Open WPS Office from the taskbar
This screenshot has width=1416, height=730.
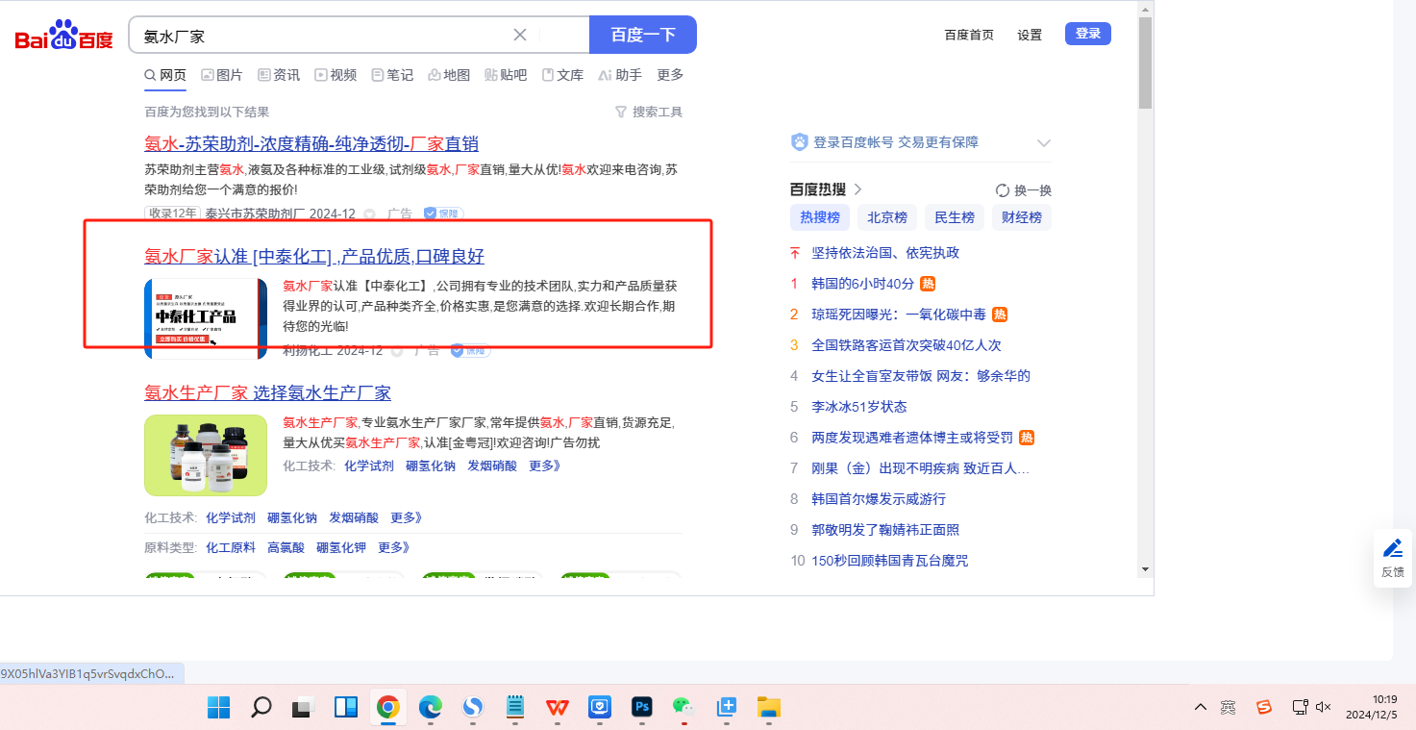(x=558, y=708)
